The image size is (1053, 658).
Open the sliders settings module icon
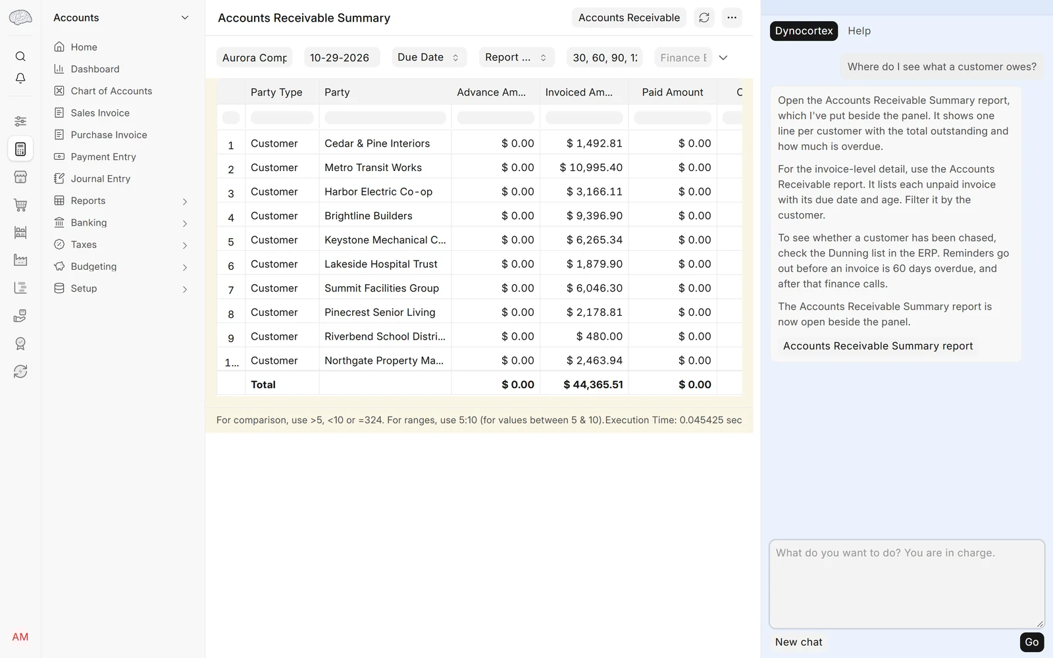tap(20, 121)
